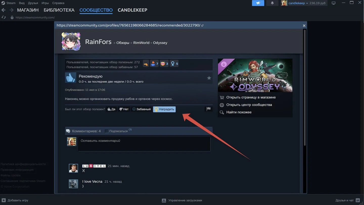364x205 pixels.
Task: Open the CANDLEKEEP profile tab
Action: (132, 10)
